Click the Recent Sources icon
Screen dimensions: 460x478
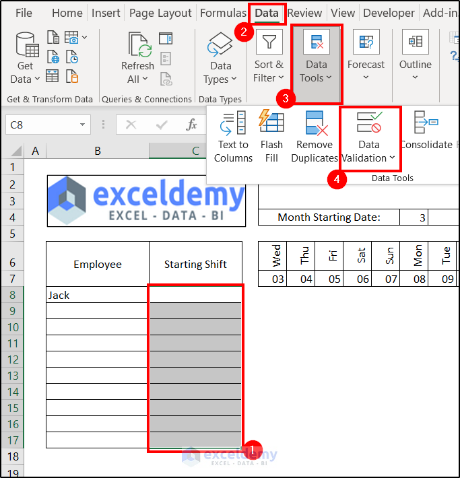(72, 57)
